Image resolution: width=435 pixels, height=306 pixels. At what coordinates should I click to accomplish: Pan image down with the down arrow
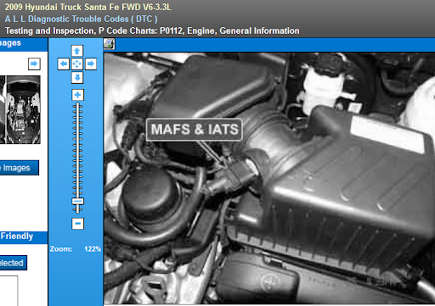pyautogui.click(x=77, y=77)
